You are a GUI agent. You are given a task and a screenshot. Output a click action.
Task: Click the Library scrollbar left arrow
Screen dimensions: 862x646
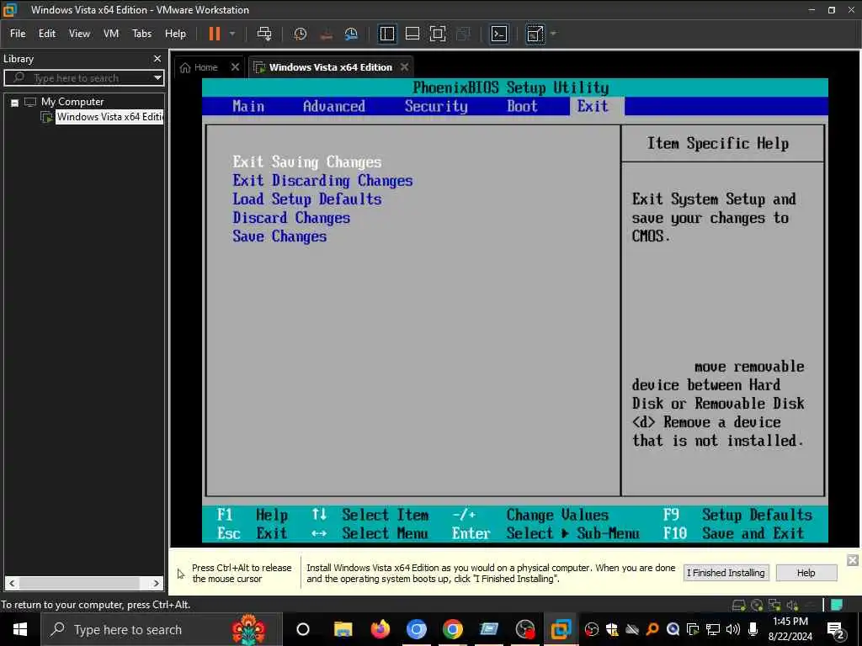12,584
